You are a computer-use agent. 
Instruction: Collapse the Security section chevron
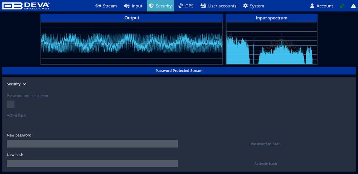click(x=24, y=84)
